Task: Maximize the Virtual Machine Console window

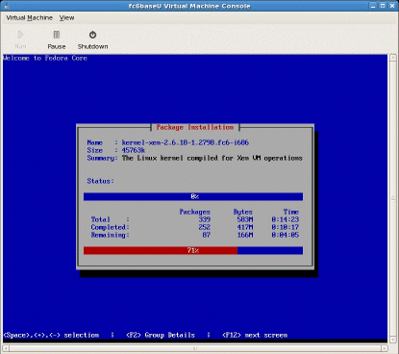Action: pyautogui.click(x=383, y=6)
